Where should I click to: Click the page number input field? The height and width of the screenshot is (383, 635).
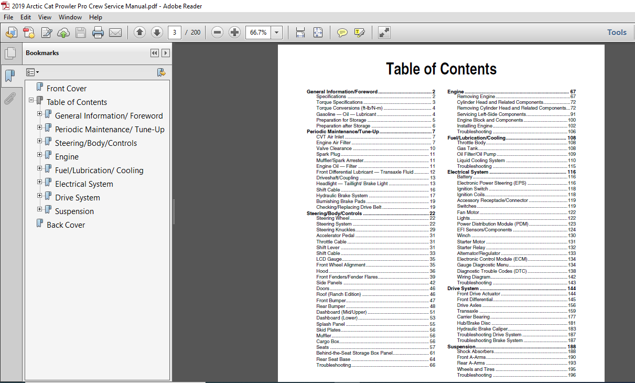tap(175, 33)
